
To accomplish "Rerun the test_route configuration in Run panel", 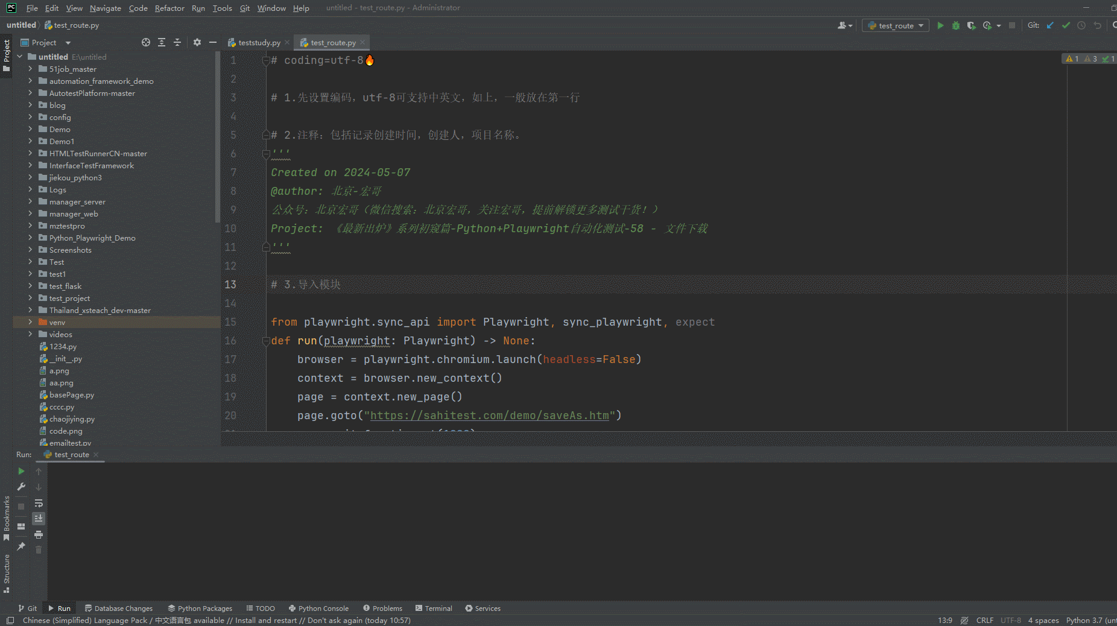I will coord(21,471).
